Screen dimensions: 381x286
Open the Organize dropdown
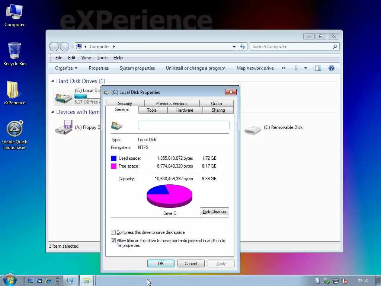coord(66,68)
